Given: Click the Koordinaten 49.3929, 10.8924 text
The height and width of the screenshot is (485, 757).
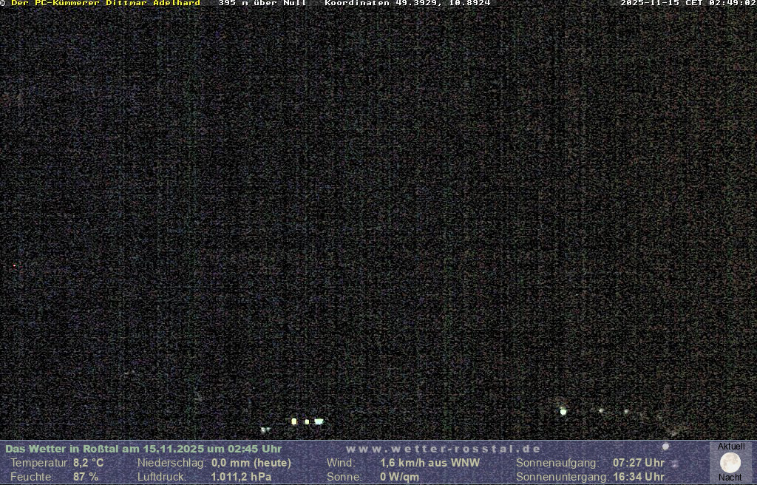Looking at the screenshot, I should click(407, 4).
